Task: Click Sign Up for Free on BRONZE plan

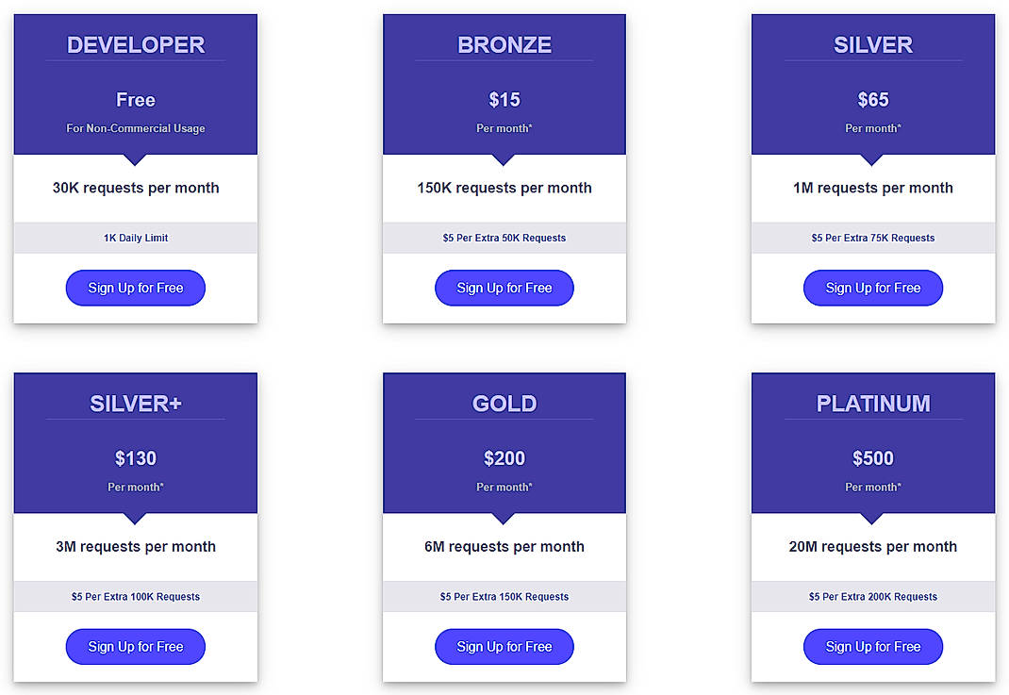Action: point(504,288)
